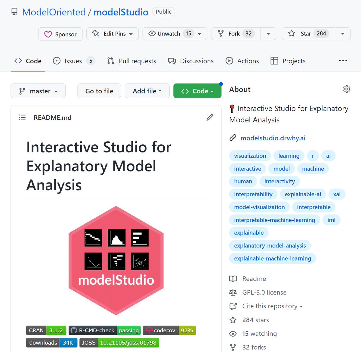Select the interpretable-machine-learning topic tag
The image size is (361, 352).
tap(275, 220)
